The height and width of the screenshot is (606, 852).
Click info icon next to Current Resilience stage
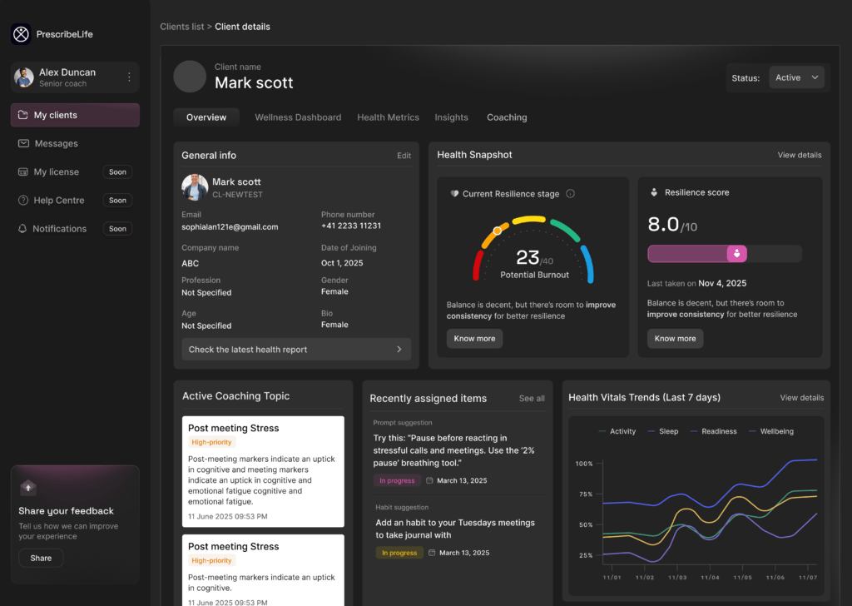pos(570,194)
